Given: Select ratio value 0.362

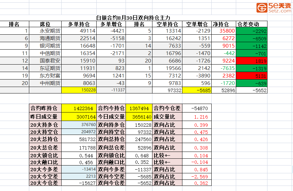Looking at the screenshot, I should click(x=197, y=183).
